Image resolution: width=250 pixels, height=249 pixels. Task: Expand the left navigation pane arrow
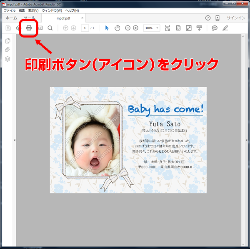click(x=15, y=141)
